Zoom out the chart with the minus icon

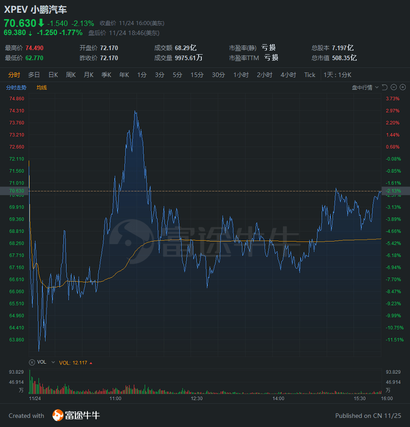[394, 87]
